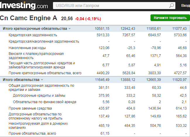
Task: Select Прочие краткосрочные обязательства, всего label
Action: tap(45, 73)
